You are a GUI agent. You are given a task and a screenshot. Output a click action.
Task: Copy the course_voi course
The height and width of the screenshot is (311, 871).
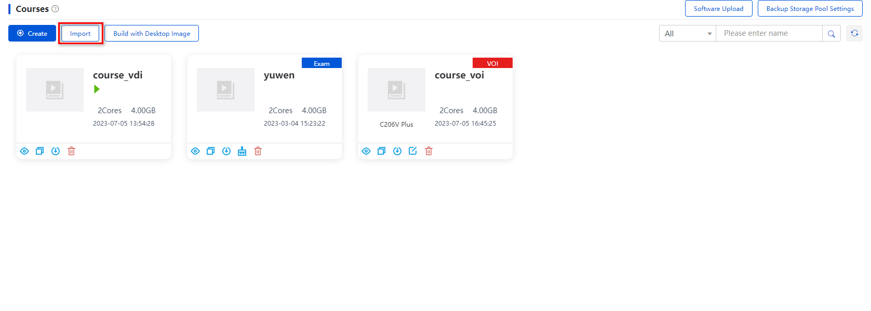pyautogui.click(x=381, y=151)
